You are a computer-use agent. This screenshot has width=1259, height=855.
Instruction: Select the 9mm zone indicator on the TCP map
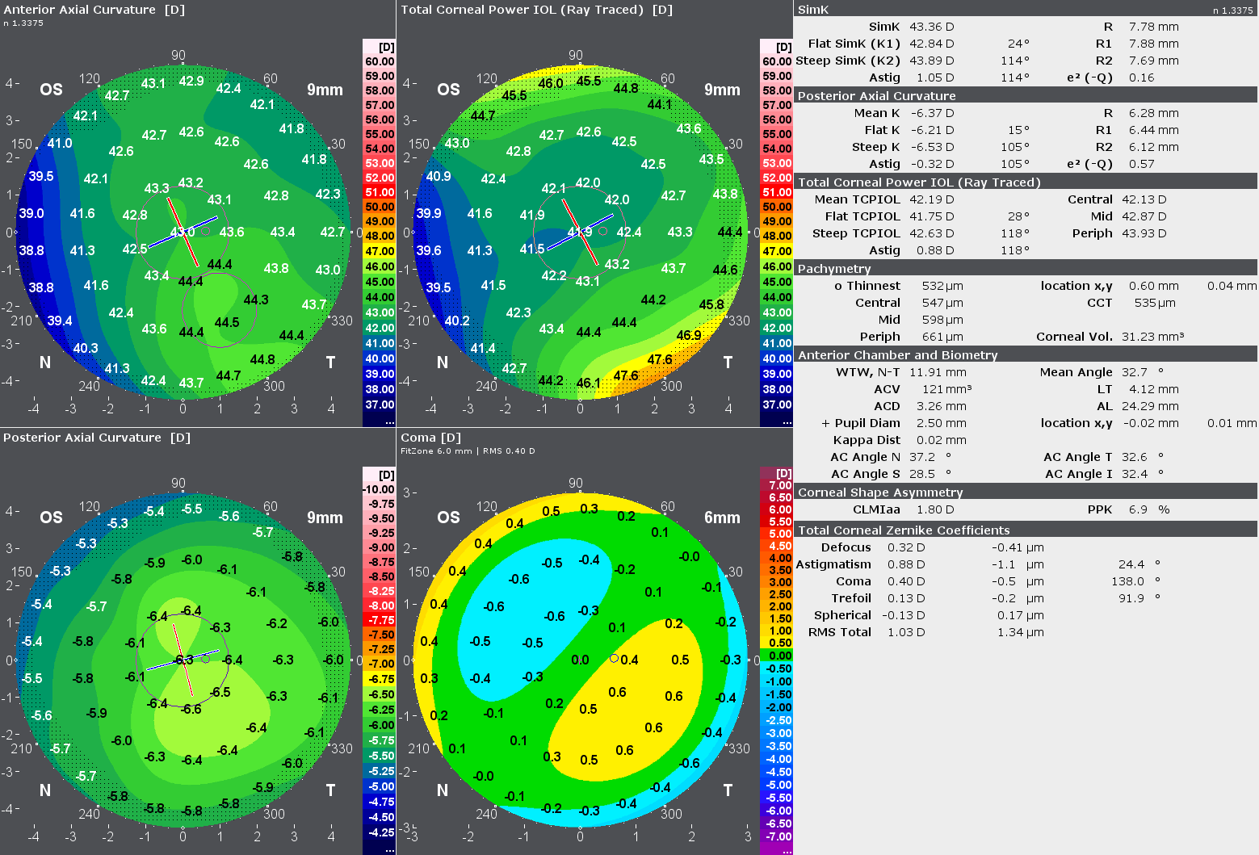click(721, 90)
